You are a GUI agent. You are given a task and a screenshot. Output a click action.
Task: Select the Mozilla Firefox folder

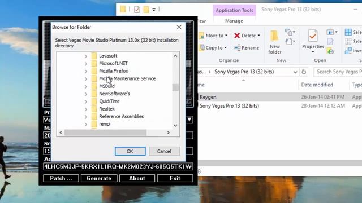coord(114,71)
